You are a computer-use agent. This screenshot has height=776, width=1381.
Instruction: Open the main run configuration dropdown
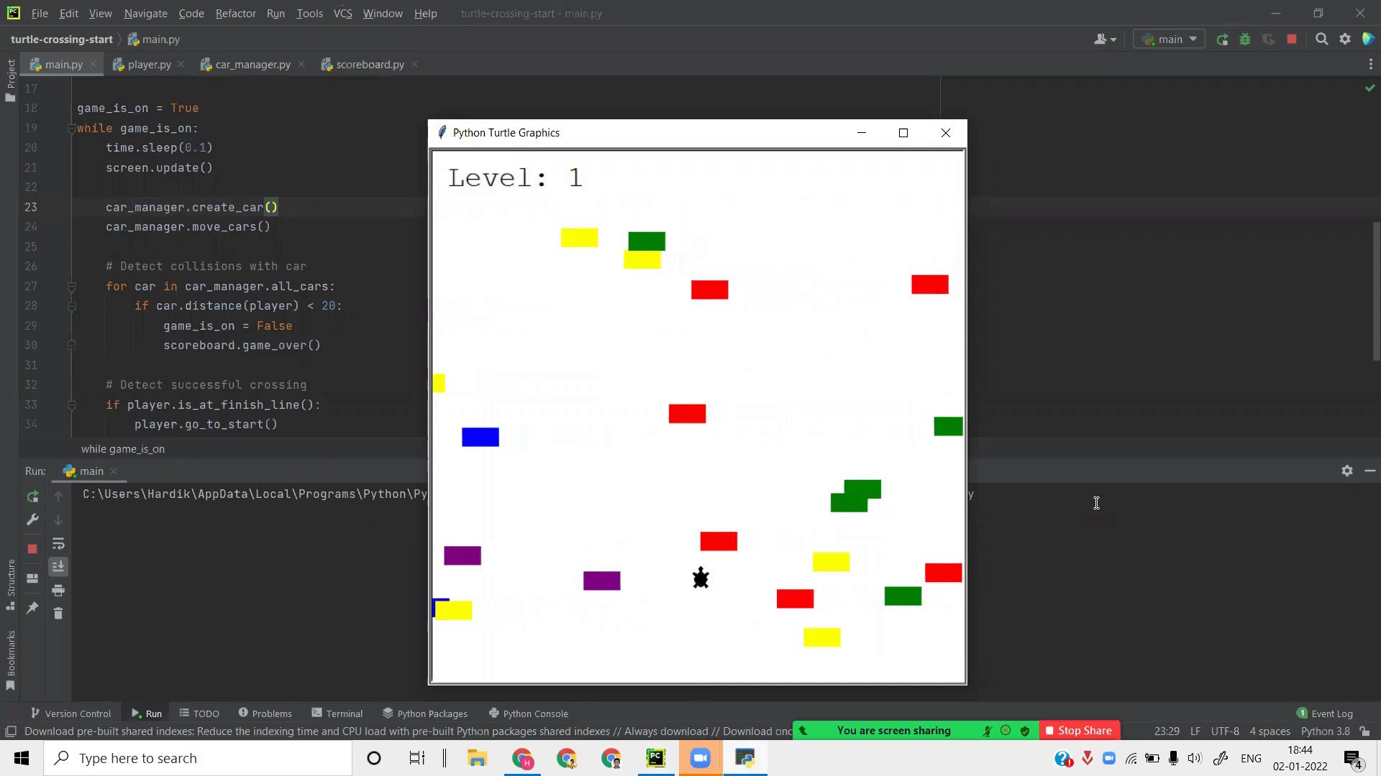pos(1170,40)
